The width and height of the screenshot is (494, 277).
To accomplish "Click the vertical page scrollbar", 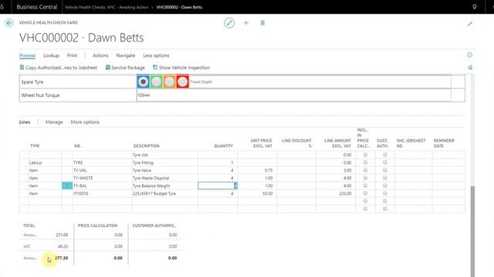I will 472,231.
